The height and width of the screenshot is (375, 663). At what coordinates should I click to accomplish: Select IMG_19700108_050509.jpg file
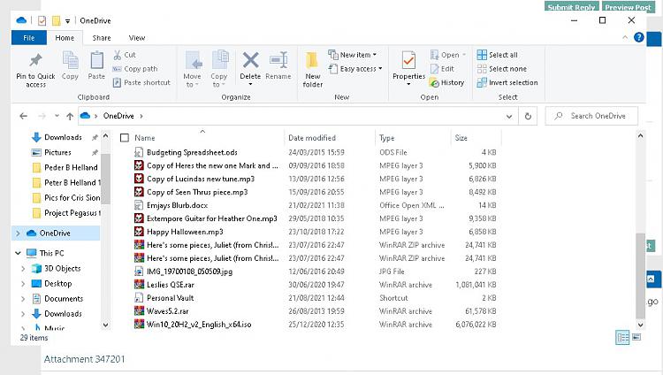click(x=189, y=272)
